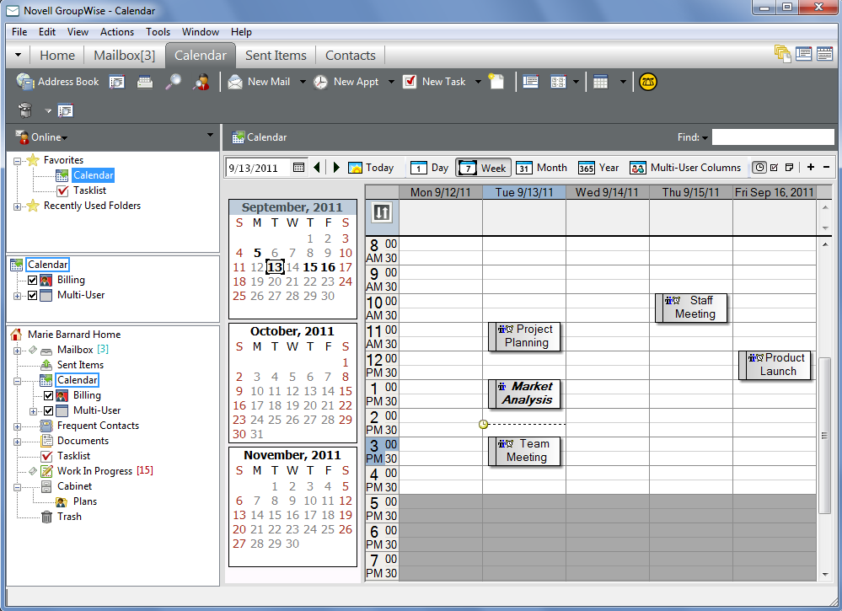Open the New Appt dropdown arrow
The image size is (842, 611).
tap(391, 82)
